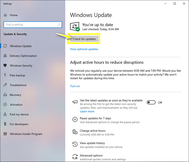The image size is (189, 162).
Task: Click the pause icon beside Pause updates
Action: [75, 119]
